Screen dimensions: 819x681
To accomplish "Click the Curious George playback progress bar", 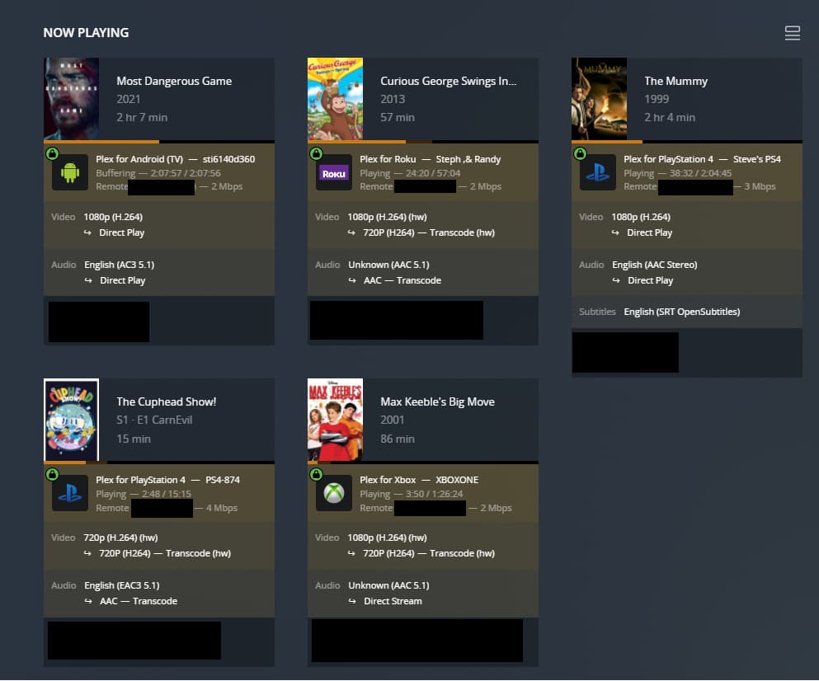I will pyautogui.click(x=422, y=142).
